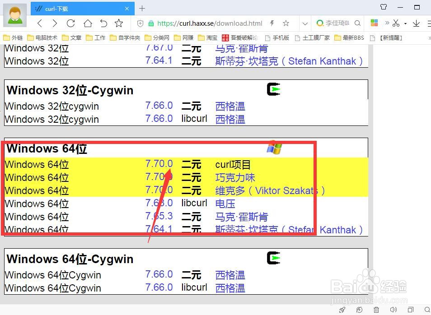This screenshot has height=315, width=431.
Task: Open the 电压 provider link
Action: click(x=225, y=204)
